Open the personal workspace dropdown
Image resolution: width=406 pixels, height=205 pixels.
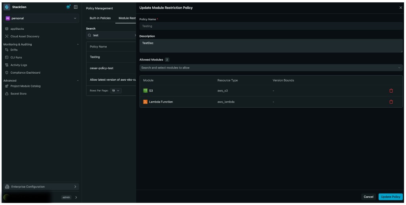pos(41,18)
